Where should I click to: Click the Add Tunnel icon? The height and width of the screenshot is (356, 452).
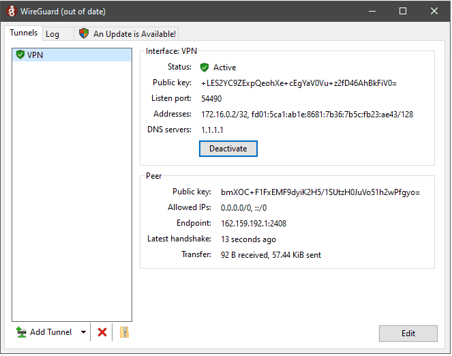(x=21, y=332)
